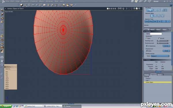The width and height of the screenshot is (173, 108).
Task: Click the scissors cut tool
Action: pos(33,5)
